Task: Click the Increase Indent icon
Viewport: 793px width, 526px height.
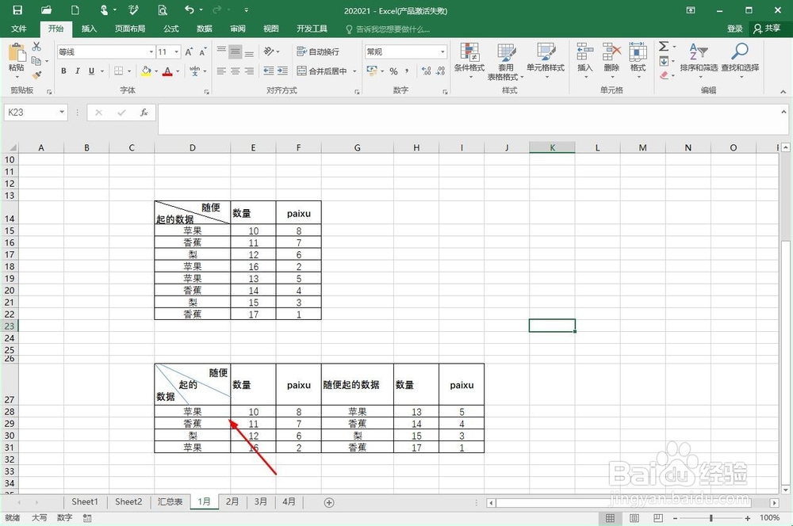Action: 283,71
